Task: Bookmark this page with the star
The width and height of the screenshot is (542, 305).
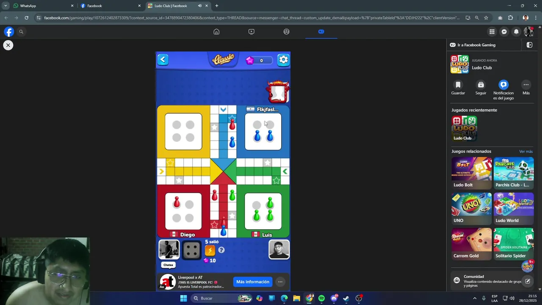Action: pyautogui.click(x=486, y=18)
